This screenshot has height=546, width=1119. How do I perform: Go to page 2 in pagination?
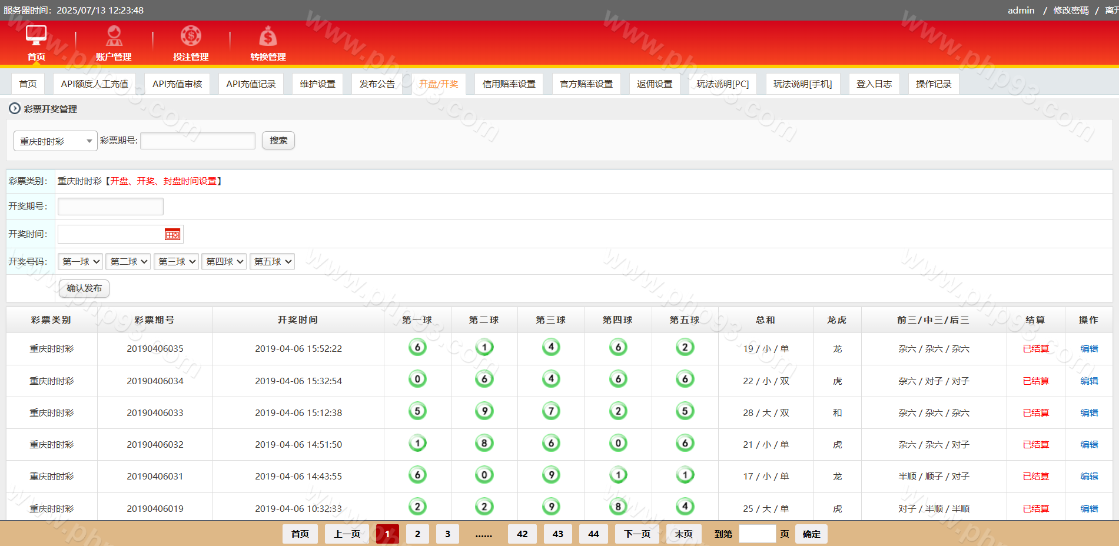point(417,534)
